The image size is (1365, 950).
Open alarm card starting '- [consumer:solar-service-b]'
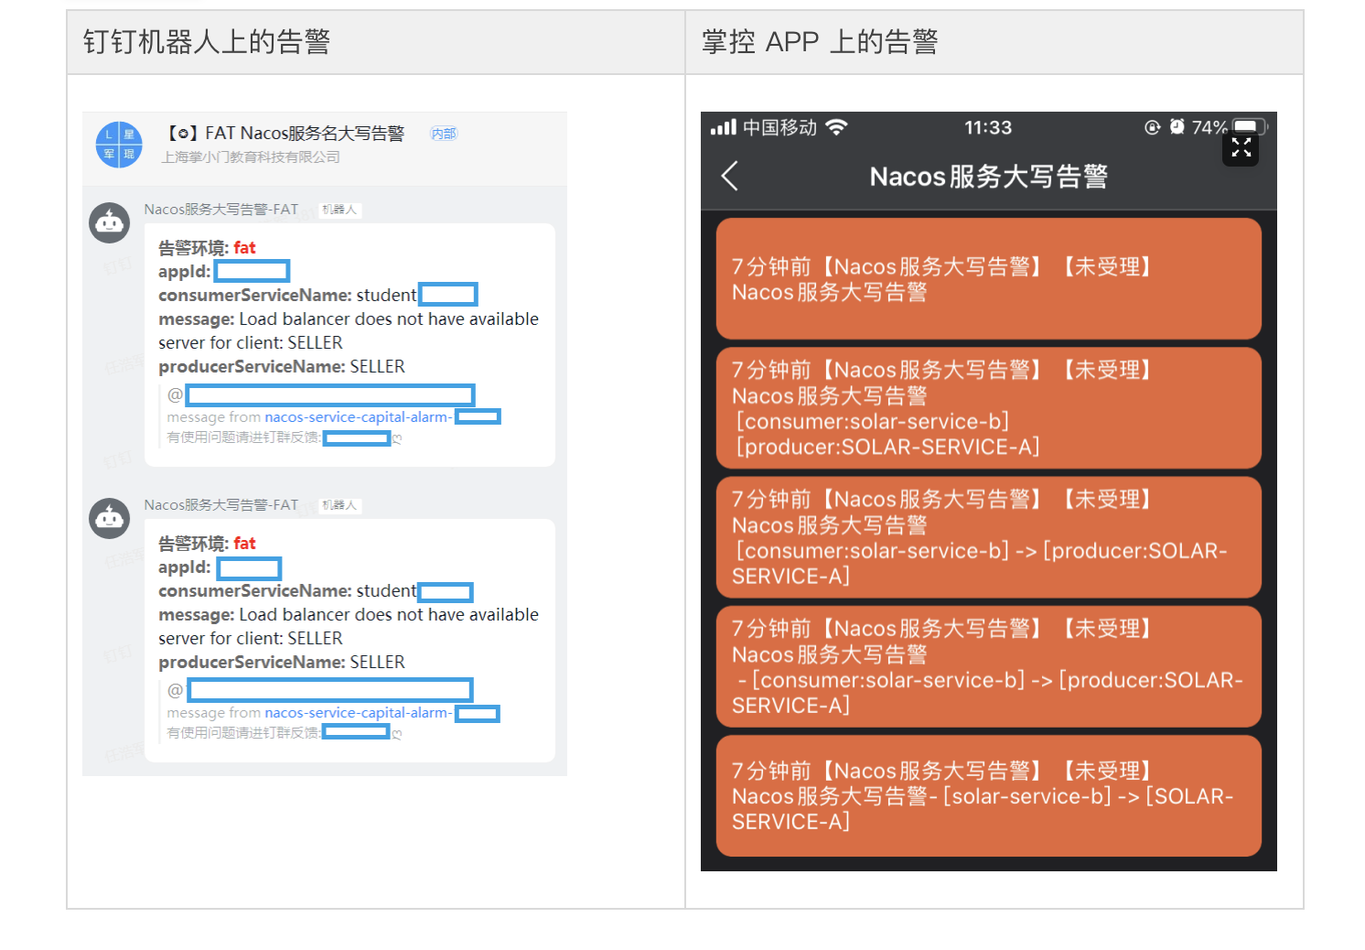tap(988, 666)
